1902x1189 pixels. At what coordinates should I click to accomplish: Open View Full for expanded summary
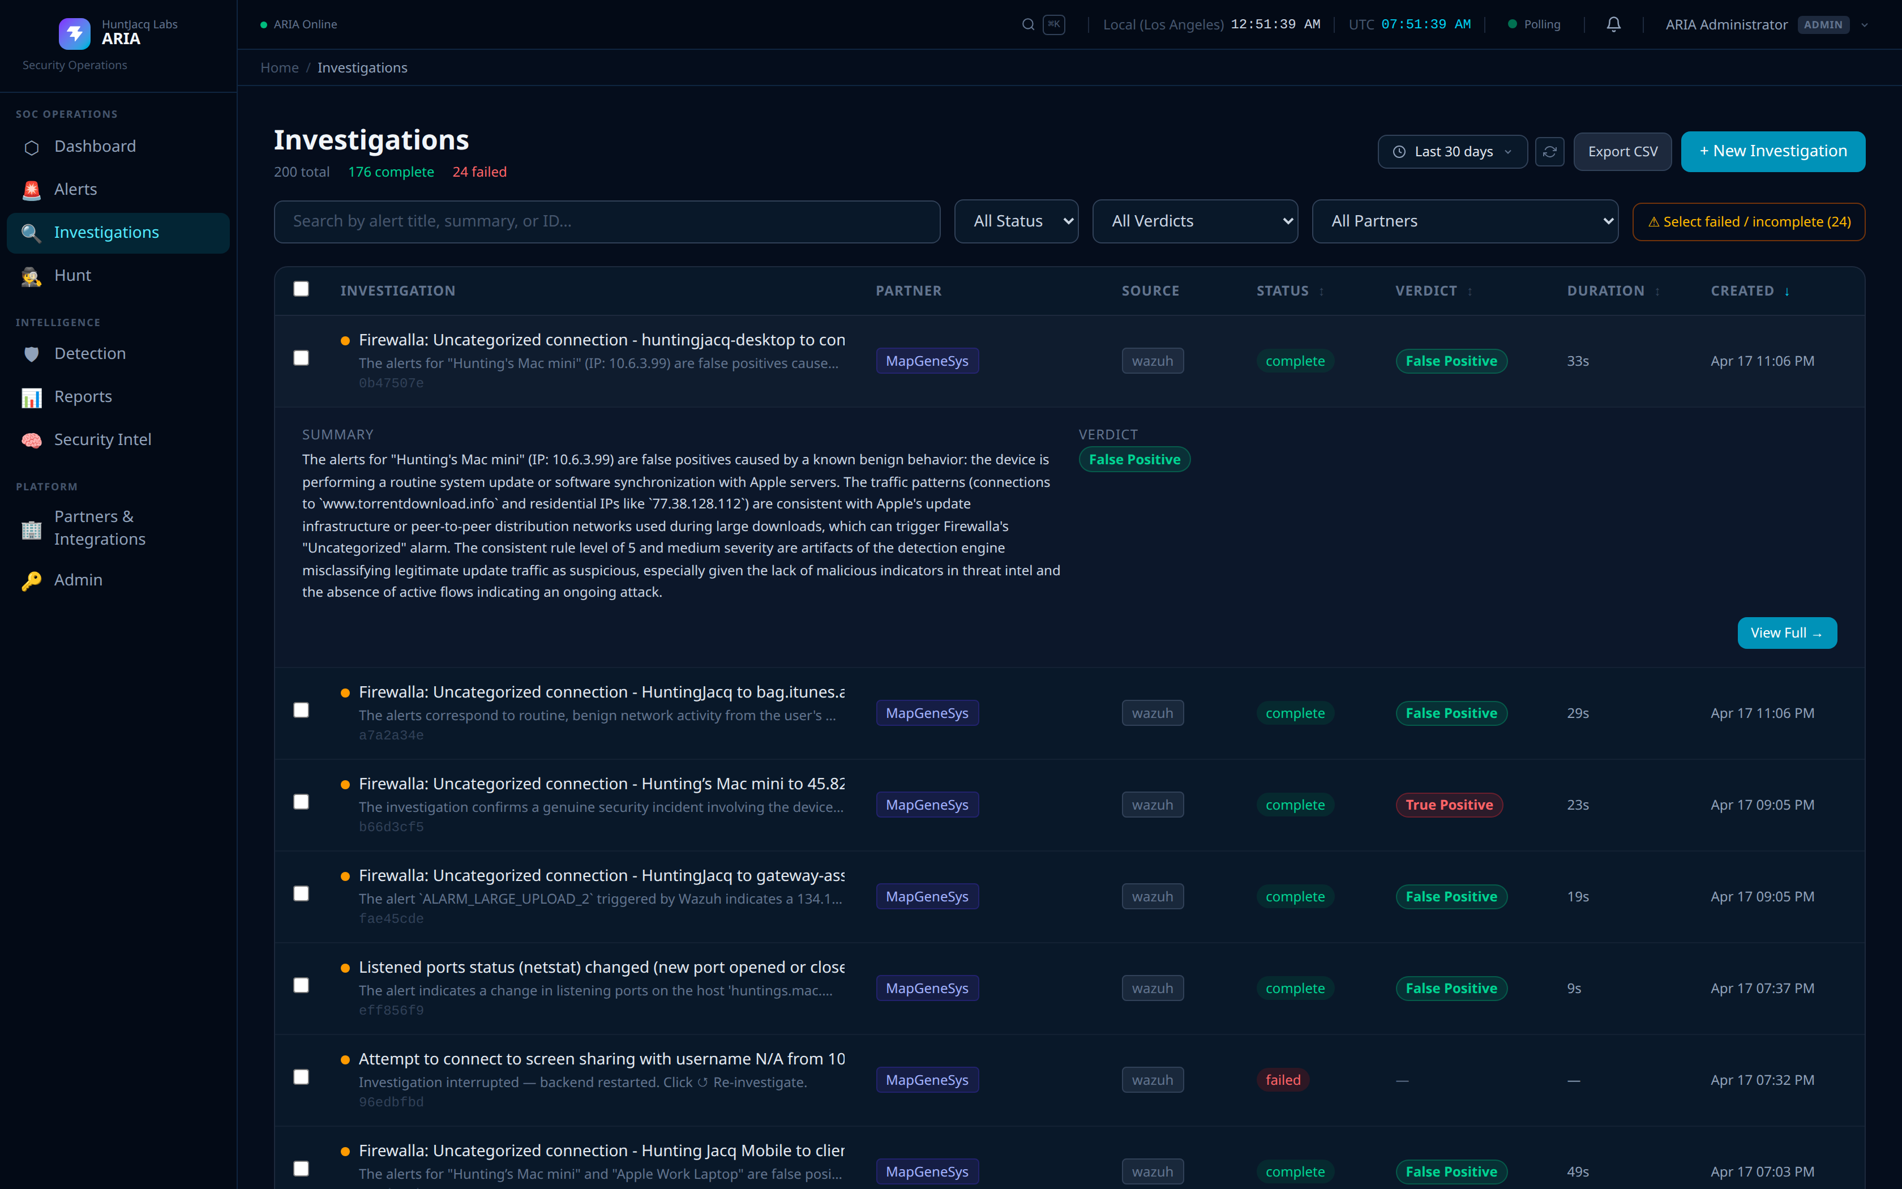click(x=1787, y=633)
